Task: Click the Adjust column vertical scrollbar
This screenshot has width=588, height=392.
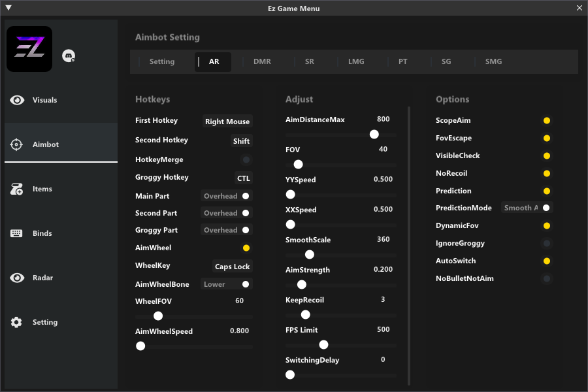Action: (x=409, y=246)
